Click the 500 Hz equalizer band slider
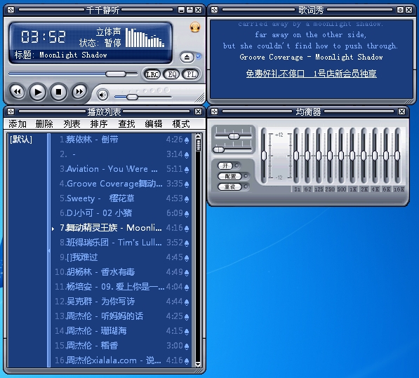Image resolution: width=419 pixels, height=378 pixels. point(341,156)
